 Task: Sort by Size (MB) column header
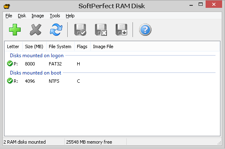(34, 47)
